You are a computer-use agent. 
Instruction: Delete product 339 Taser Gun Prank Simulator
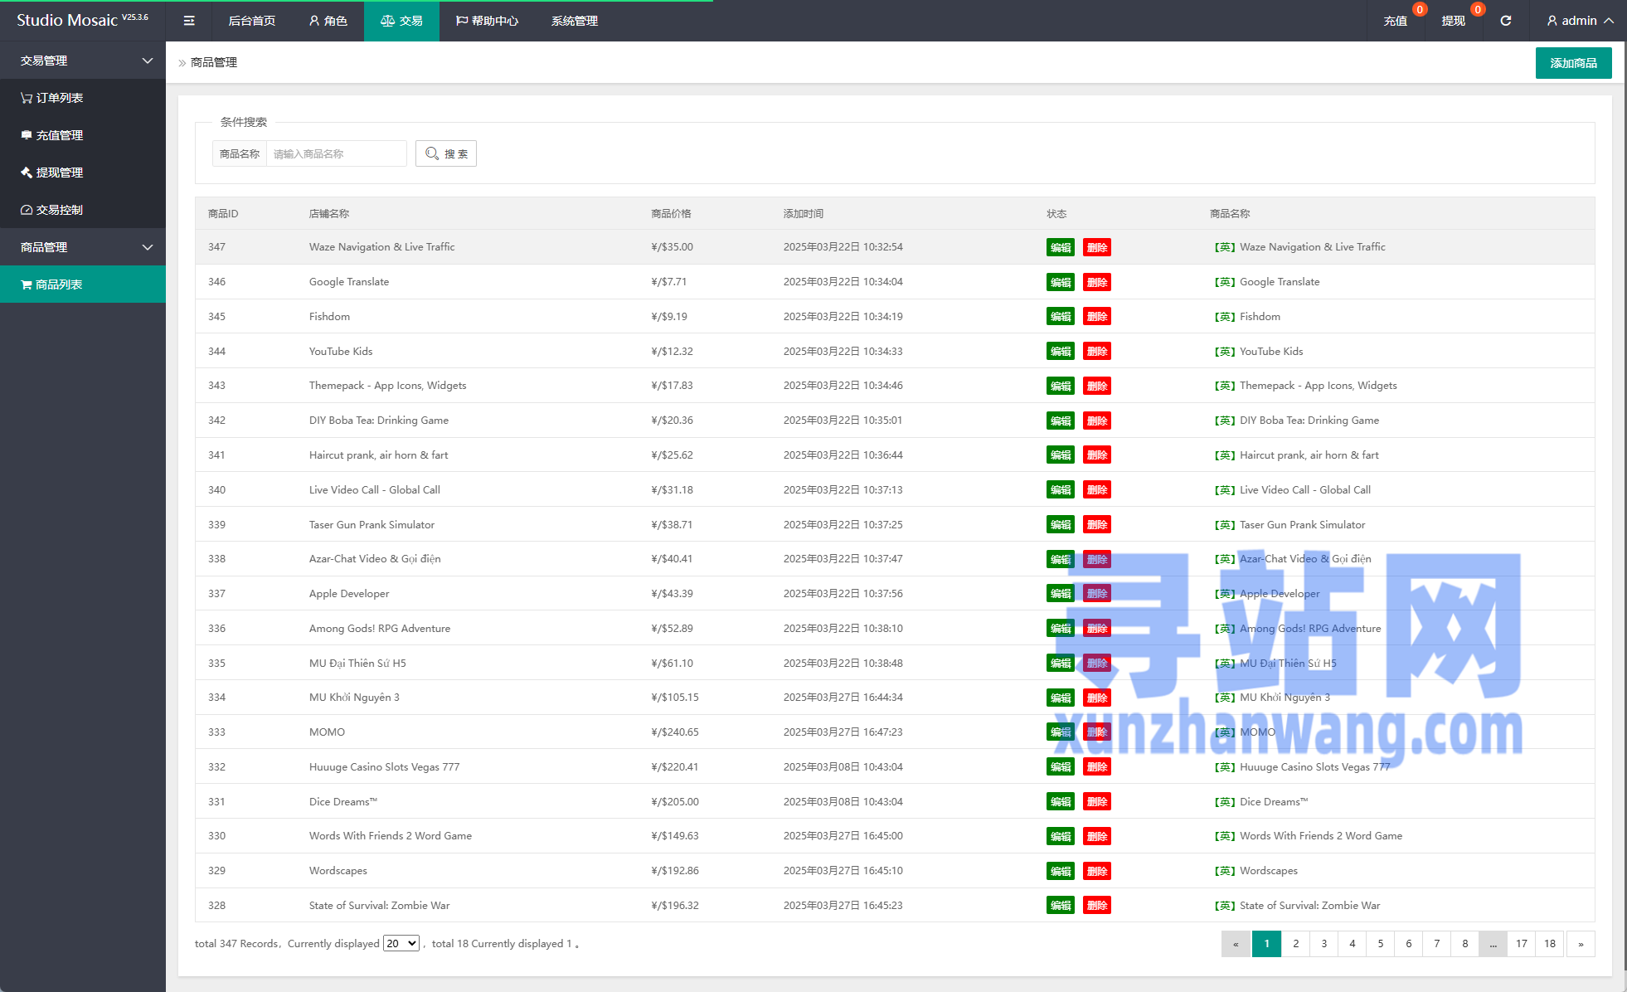pos(1097,525)
